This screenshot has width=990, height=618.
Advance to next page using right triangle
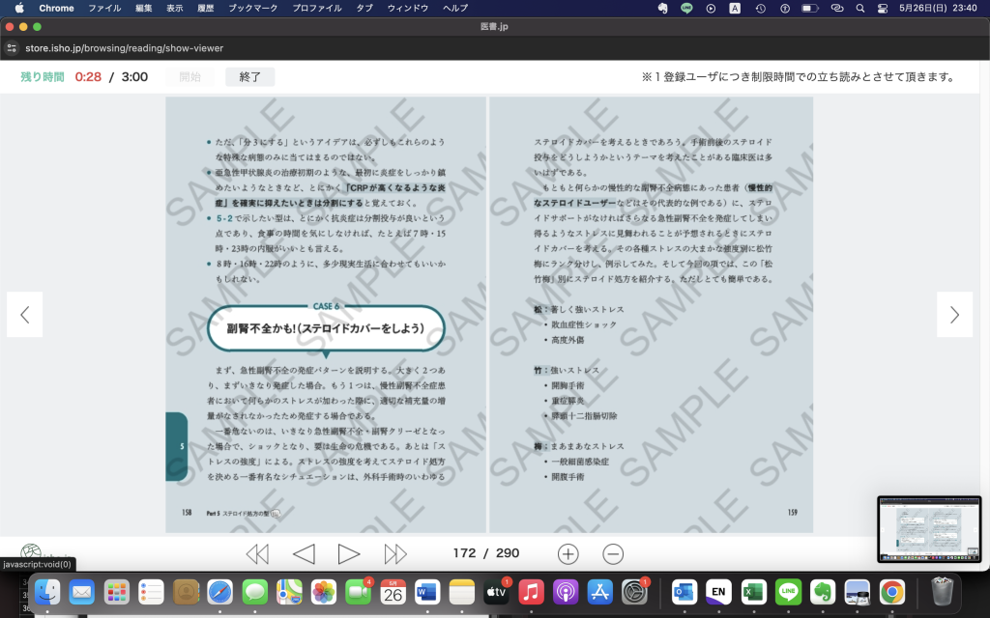pos(348,553)
